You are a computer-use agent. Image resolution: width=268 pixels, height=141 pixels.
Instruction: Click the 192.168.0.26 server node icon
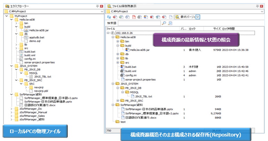coord(113,33)
